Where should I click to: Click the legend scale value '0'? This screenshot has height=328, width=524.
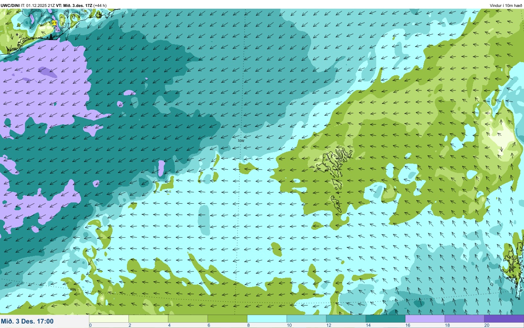(x=90, y=326)
